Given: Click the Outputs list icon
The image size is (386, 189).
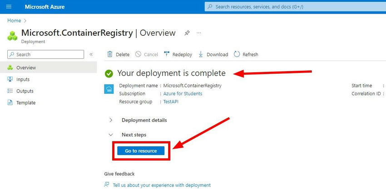Looking at the screenshot, I should (x=10, y=91).
